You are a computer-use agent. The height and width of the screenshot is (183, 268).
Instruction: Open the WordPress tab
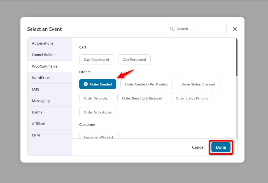pos(50,78)
